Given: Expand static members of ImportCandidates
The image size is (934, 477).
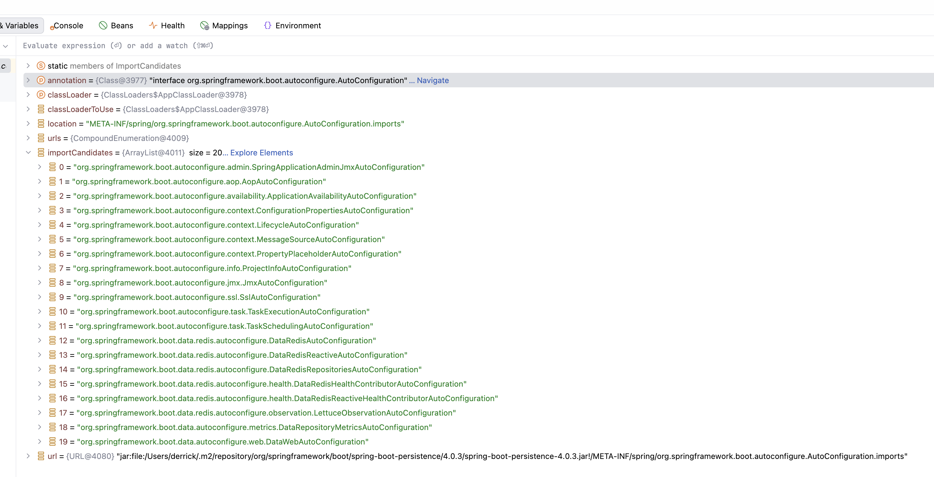Looking at the screenshot, I should pyautogui.click(x=28, y=66).
